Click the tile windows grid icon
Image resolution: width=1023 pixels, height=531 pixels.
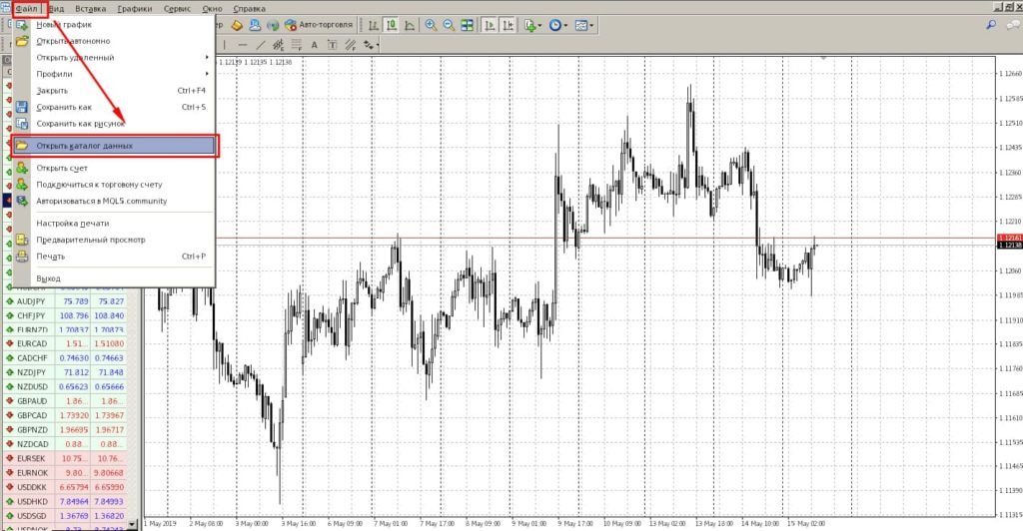[x=467, y=25]
